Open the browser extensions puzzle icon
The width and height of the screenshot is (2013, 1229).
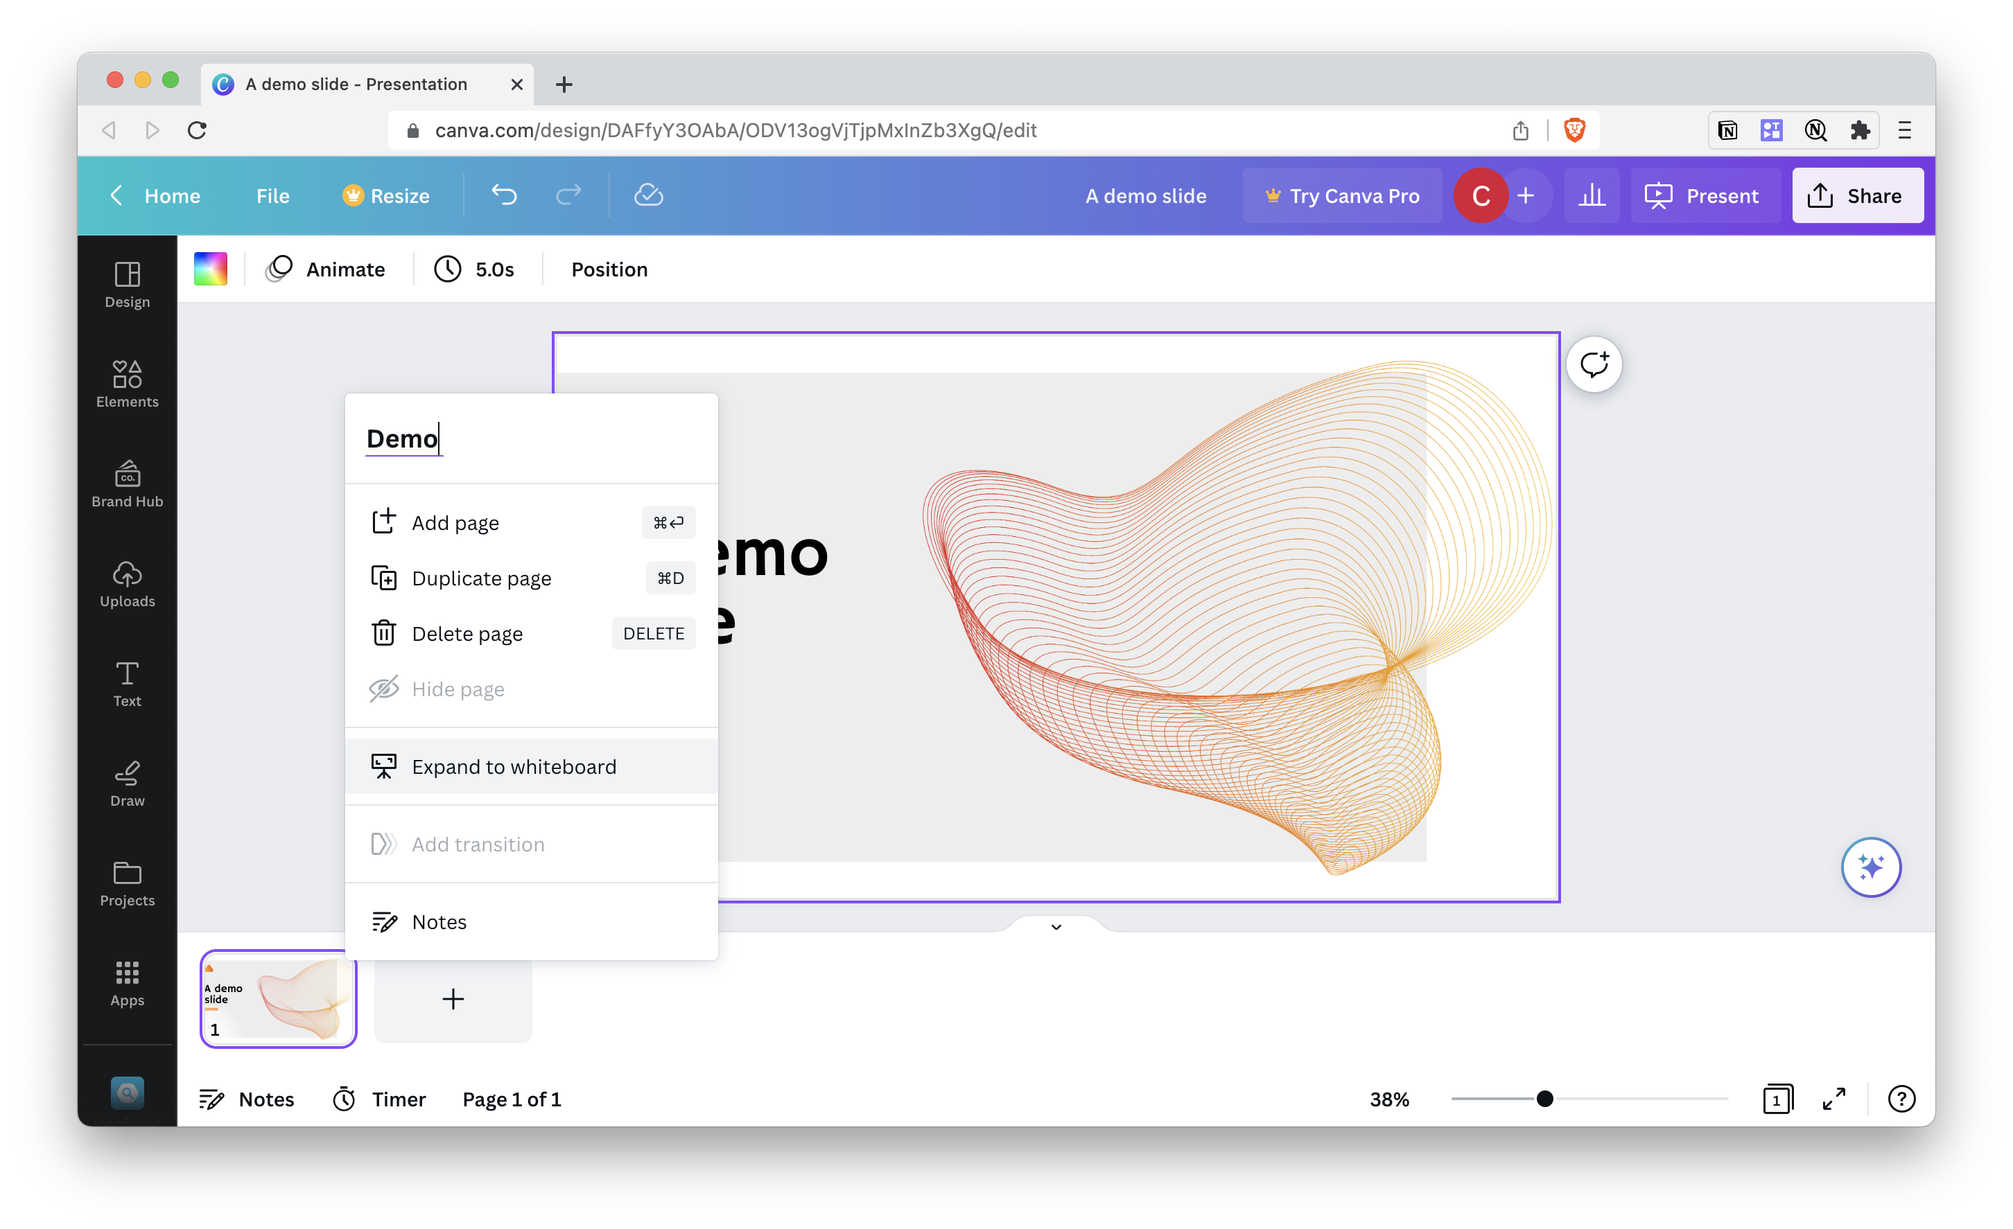click(1859, 130)
